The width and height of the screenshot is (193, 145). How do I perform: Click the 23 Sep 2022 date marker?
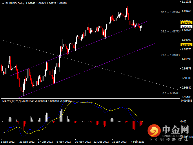pos(27,142)
